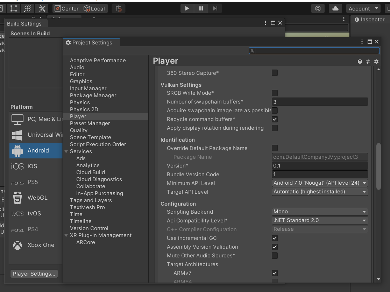Select PS4 platform
This screenshot has width=390, height=292.
36,229
